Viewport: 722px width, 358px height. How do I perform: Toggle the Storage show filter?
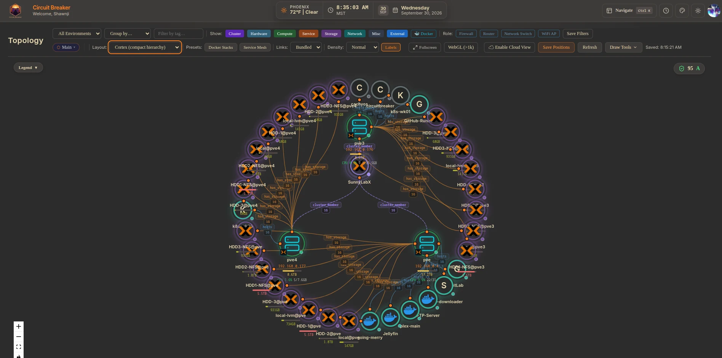click(x=331, y=34)
